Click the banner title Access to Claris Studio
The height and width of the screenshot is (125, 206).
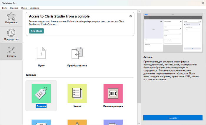(x=59, y=16)
